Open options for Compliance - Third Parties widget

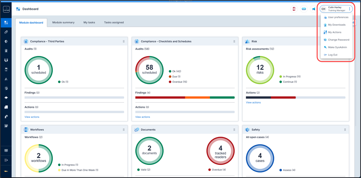(124, 42)
